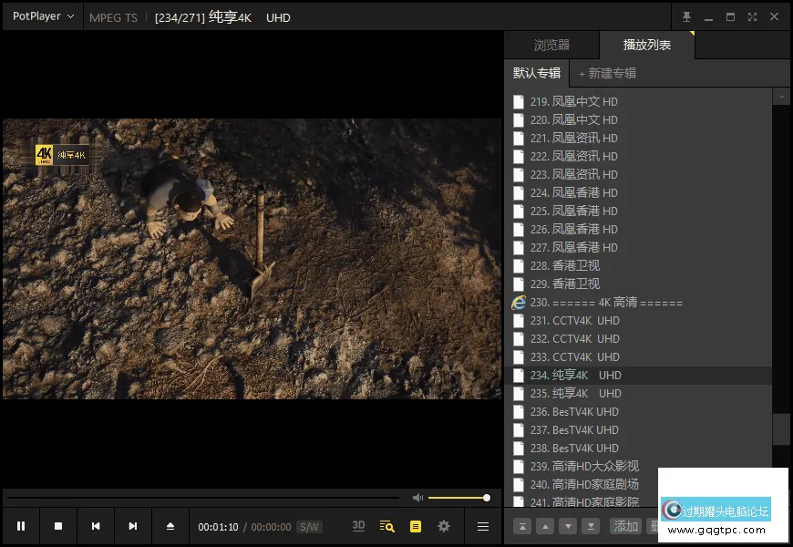The height and width of the screenshot is (547, 793).
Task: Click the S/W decoder indicator
Action: pos(310,527)
